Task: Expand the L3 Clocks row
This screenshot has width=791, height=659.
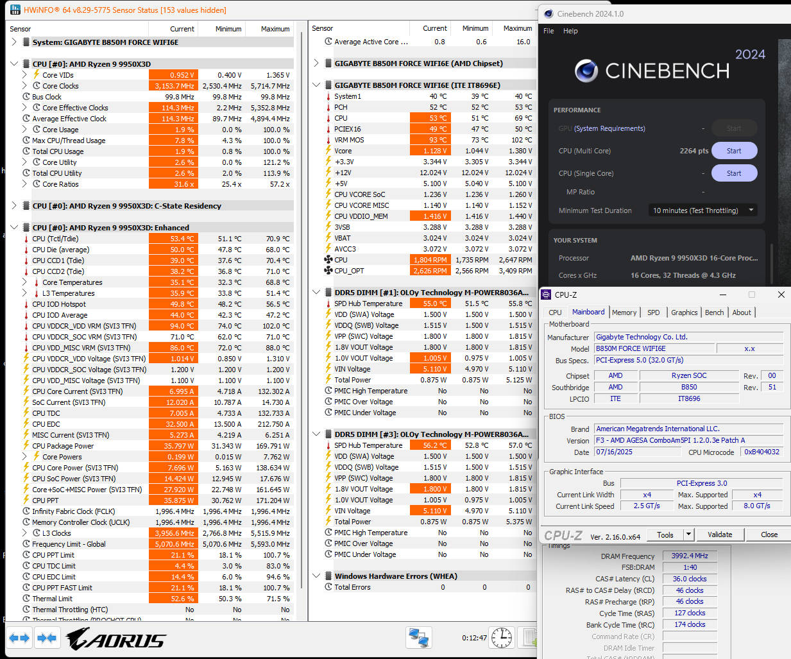Action: point(24,533)
